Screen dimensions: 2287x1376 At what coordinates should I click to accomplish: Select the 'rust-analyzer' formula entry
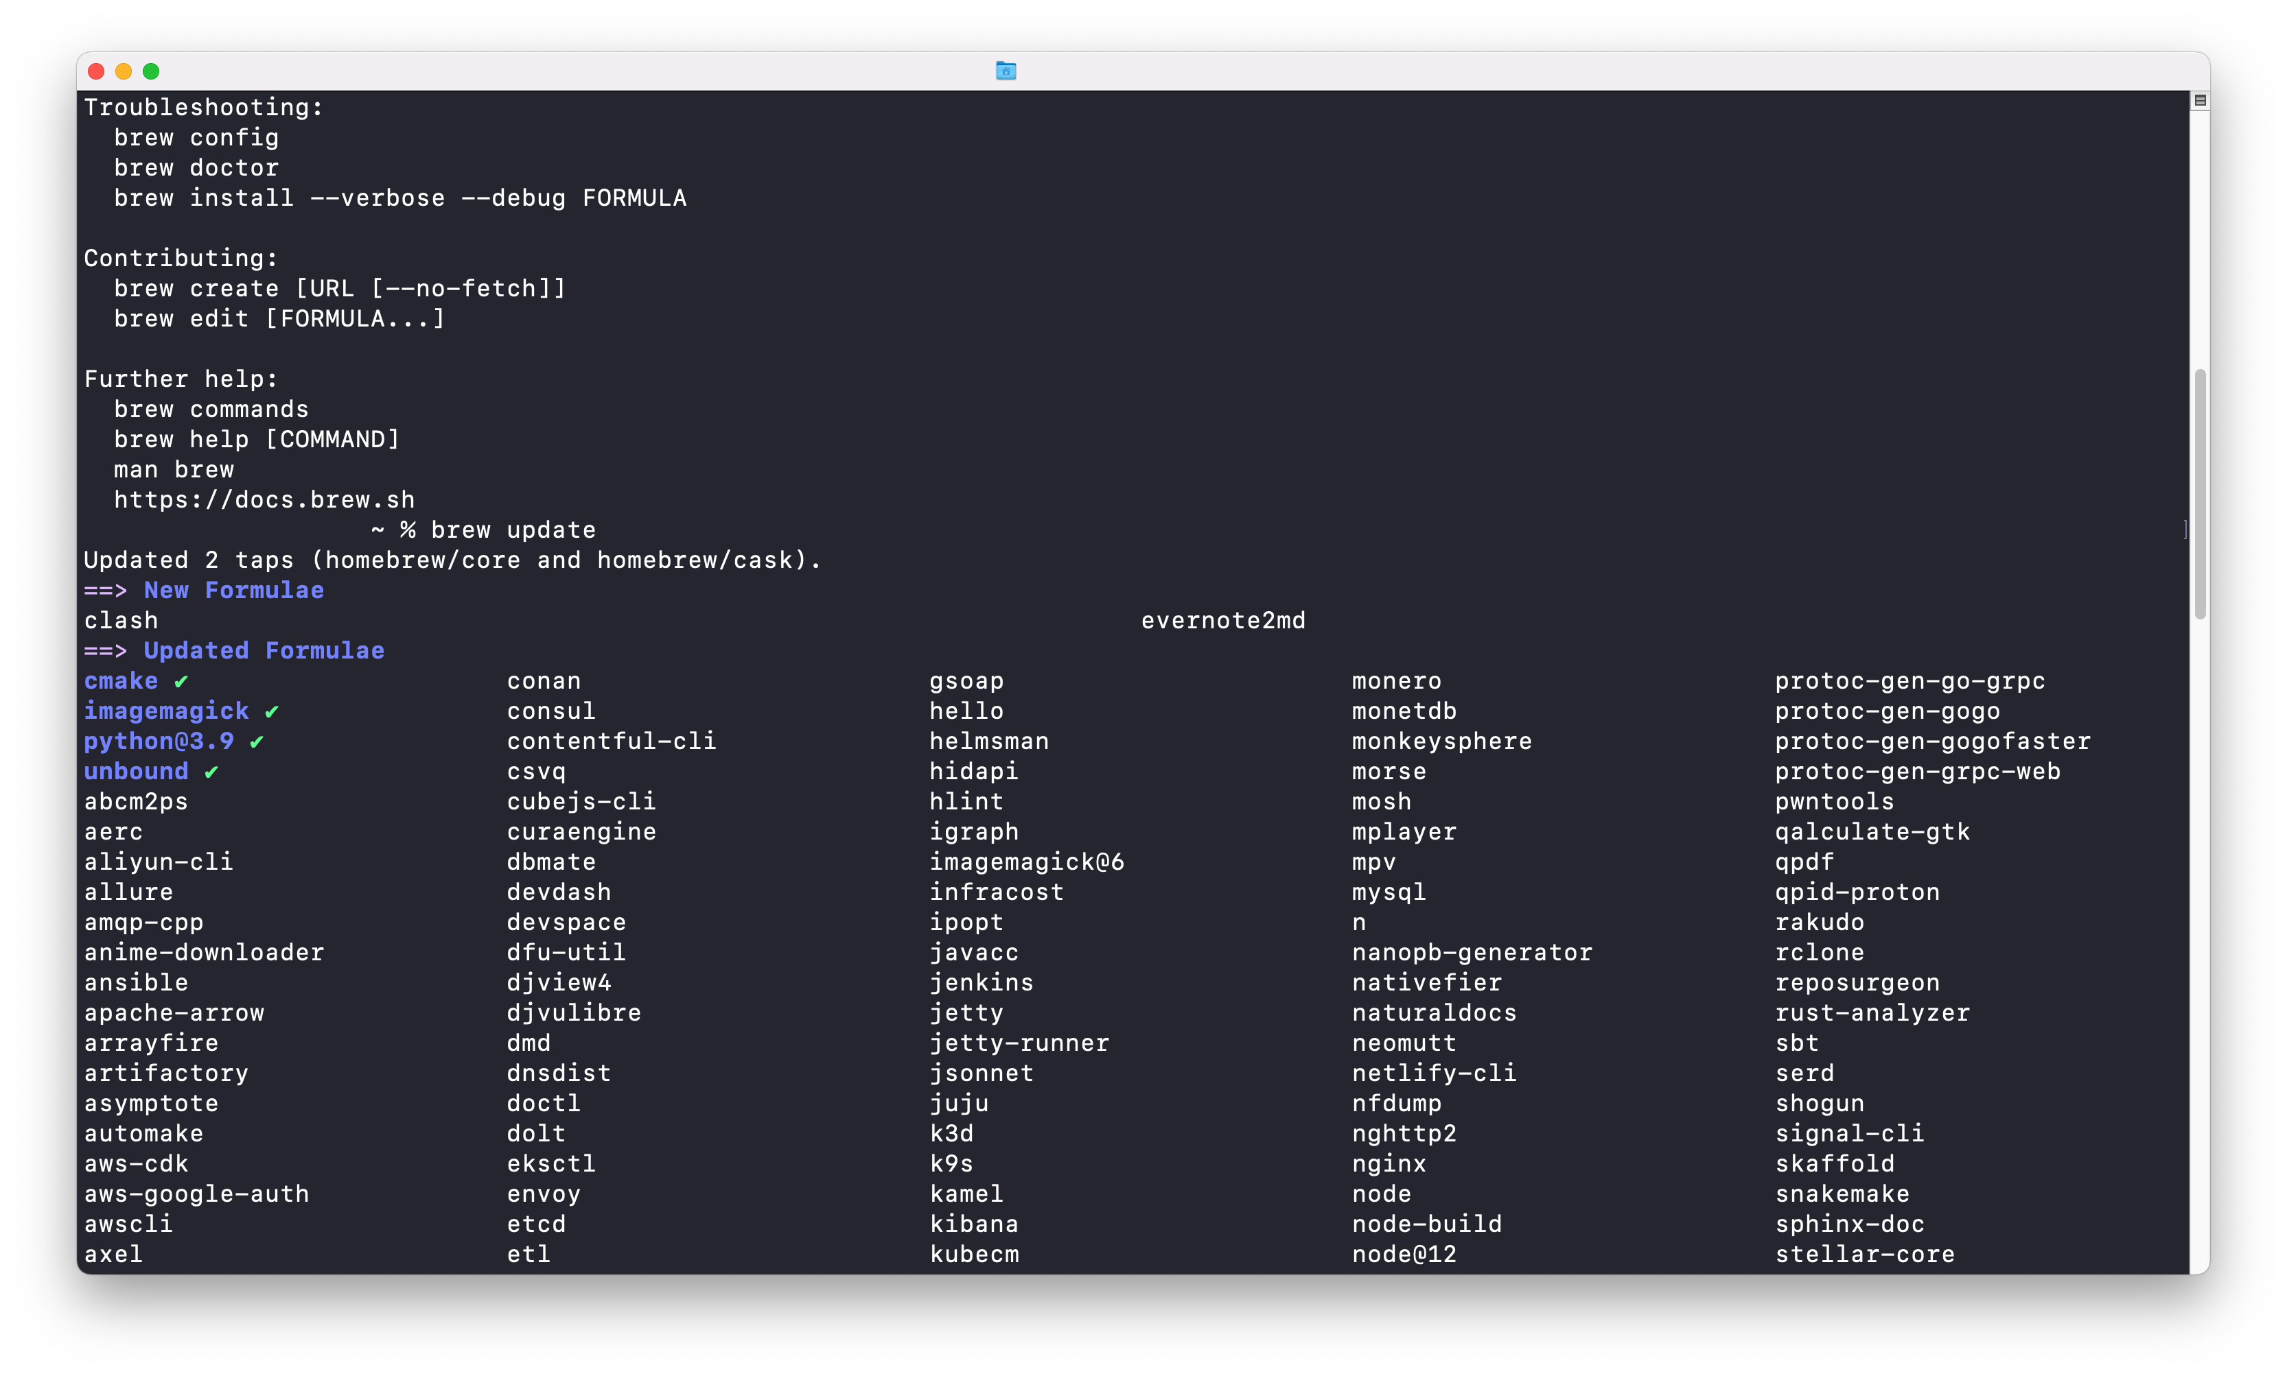(1872, 1012)
